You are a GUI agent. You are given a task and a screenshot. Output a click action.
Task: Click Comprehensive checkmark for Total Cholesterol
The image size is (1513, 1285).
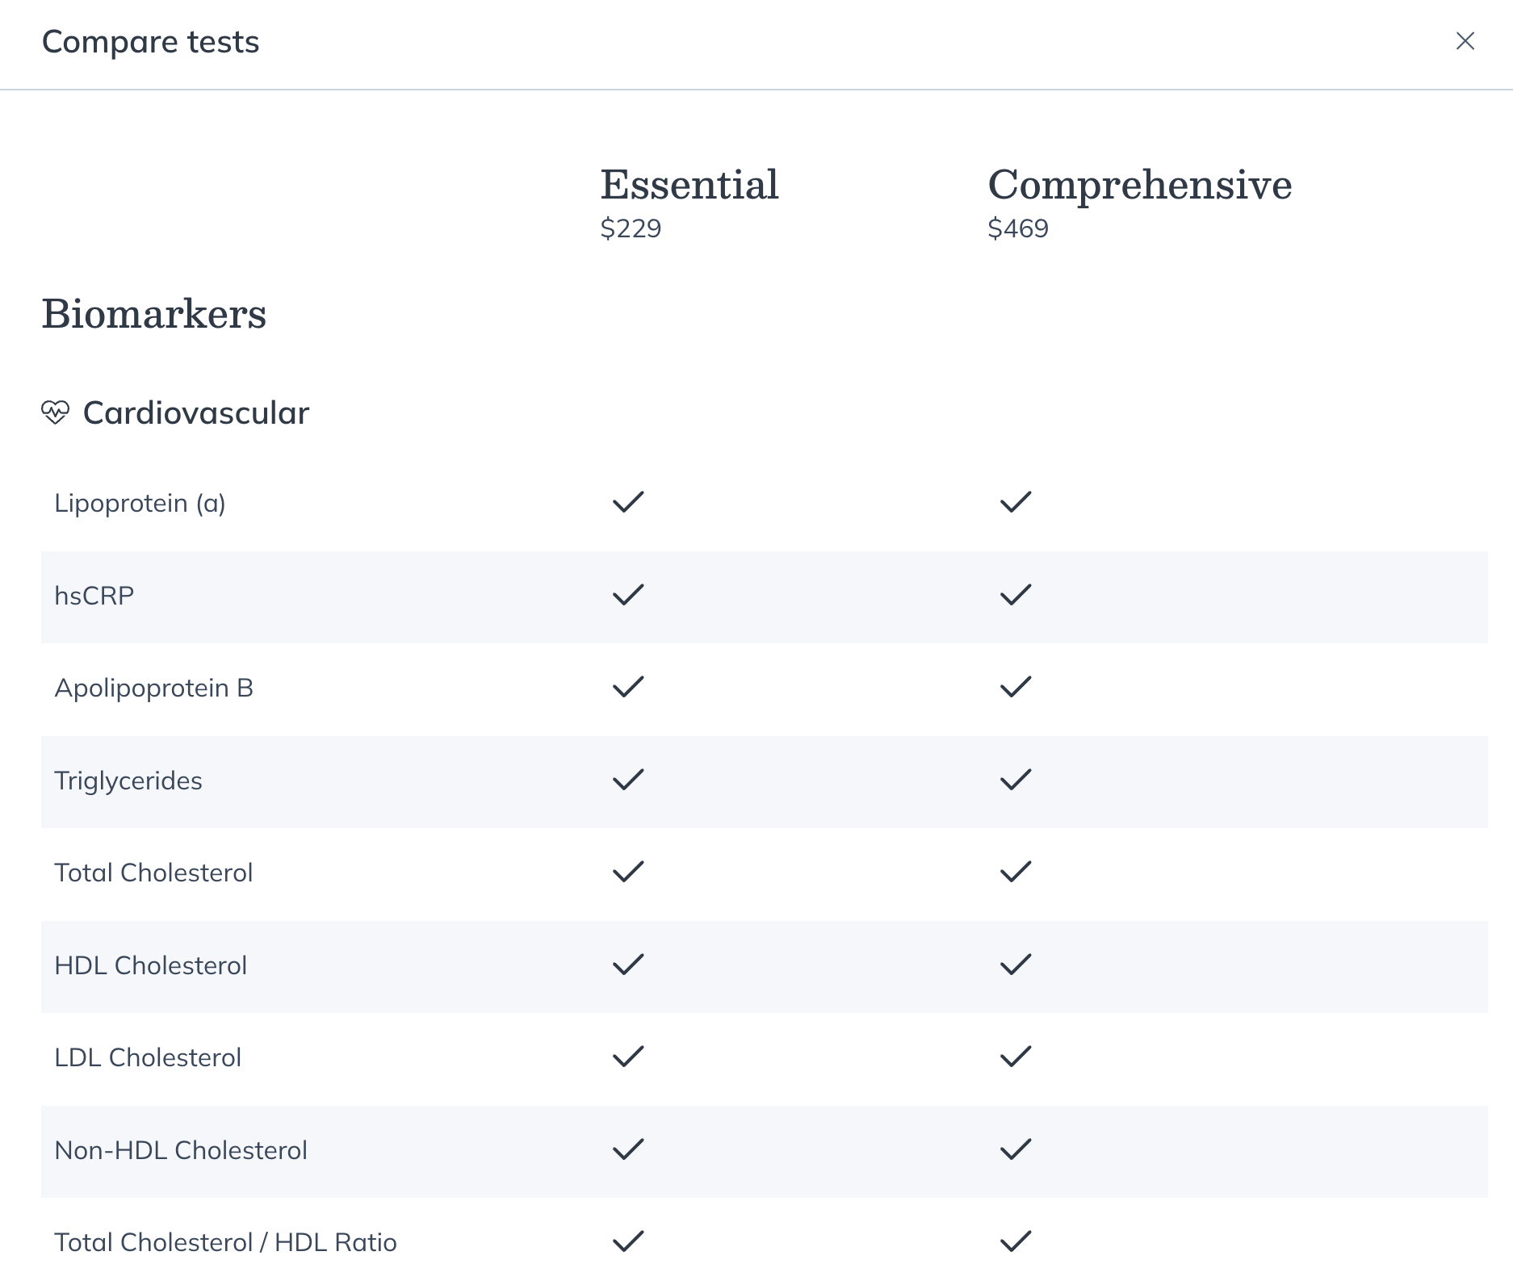[x=1016, y=872]
